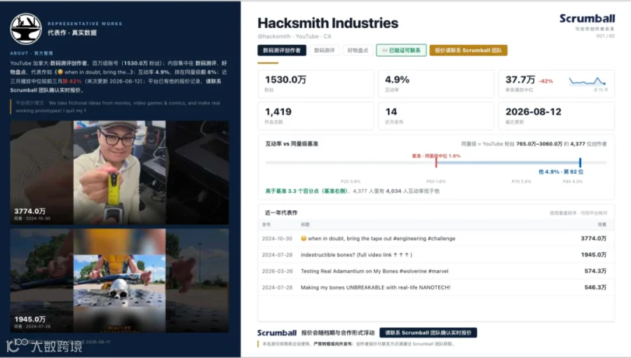The height and width of the screenshot is (358, 631).
Task: Open the 1945.0万 skull video thumbnail
Action: pos(119,280)
